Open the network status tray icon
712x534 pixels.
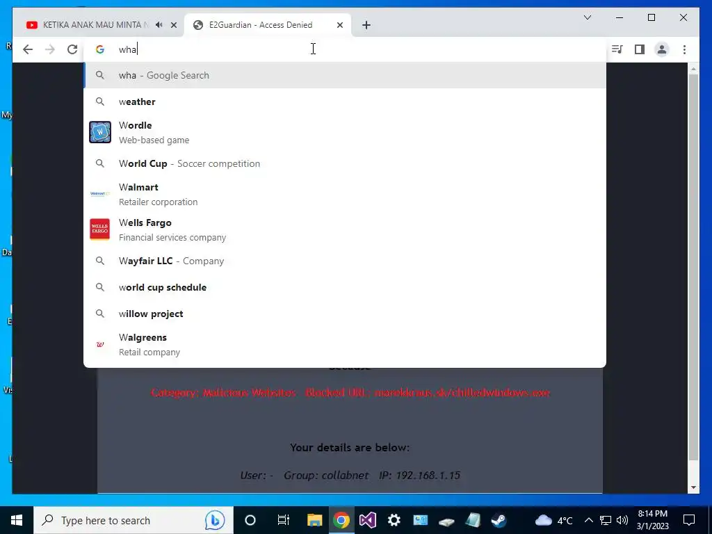606,520
